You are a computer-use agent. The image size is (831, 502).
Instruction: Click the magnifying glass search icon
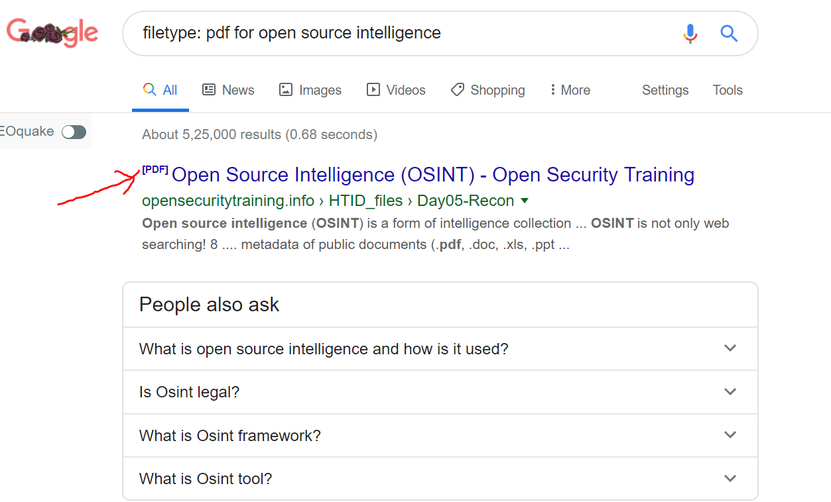[729, 32]
